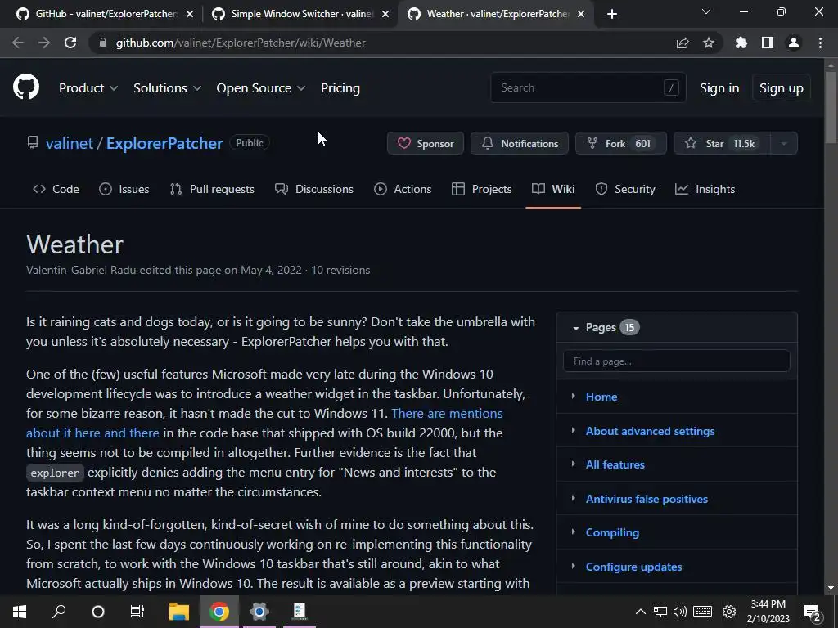
Task: Follow the 'There are mentions' link
Action: pyautogui.click(x=447, y=413)
